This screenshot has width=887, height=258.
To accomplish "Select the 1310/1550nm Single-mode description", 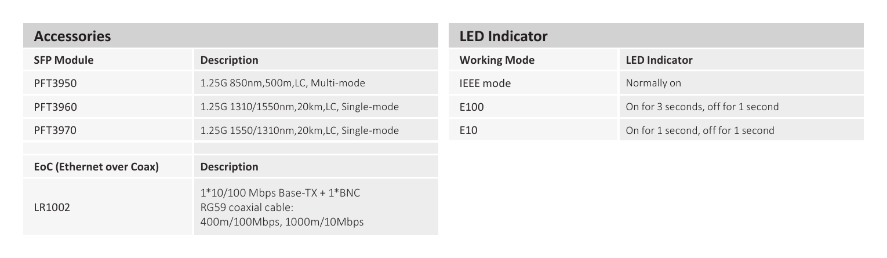I will pyautogui.click(x=299, y=107).
